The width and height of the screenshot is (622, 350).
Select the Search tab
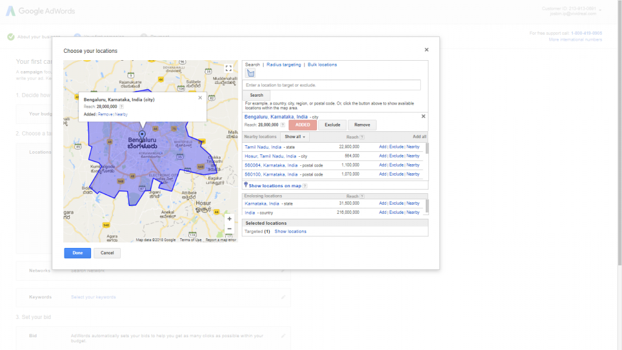click(252, 64)
